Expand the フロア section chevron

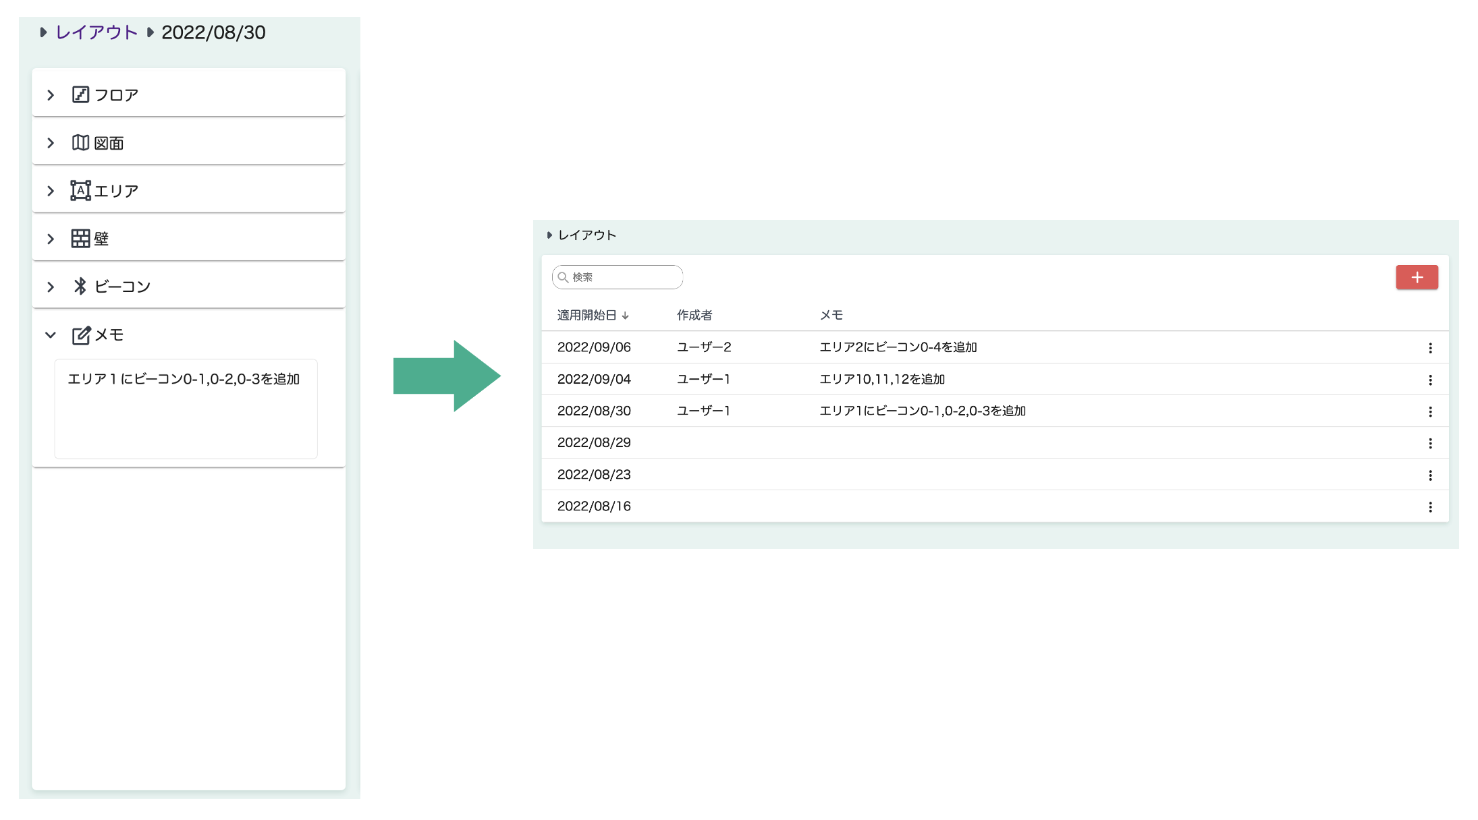[51, 95]
